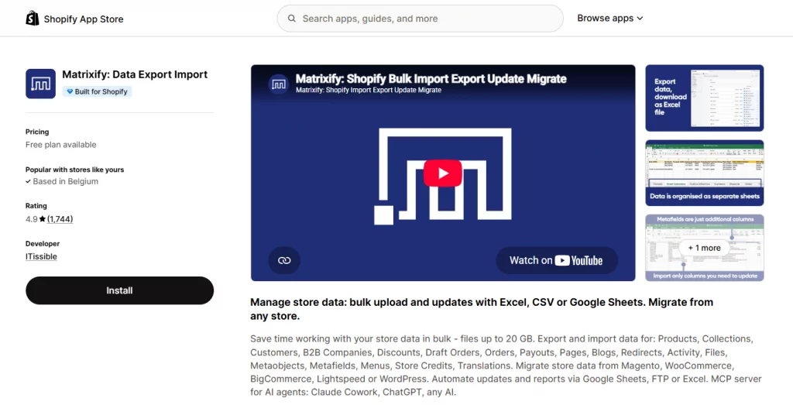Copy video link via chain icon
Image resolution: width=793 pixels, height=405 pixels.
point(284,260)
